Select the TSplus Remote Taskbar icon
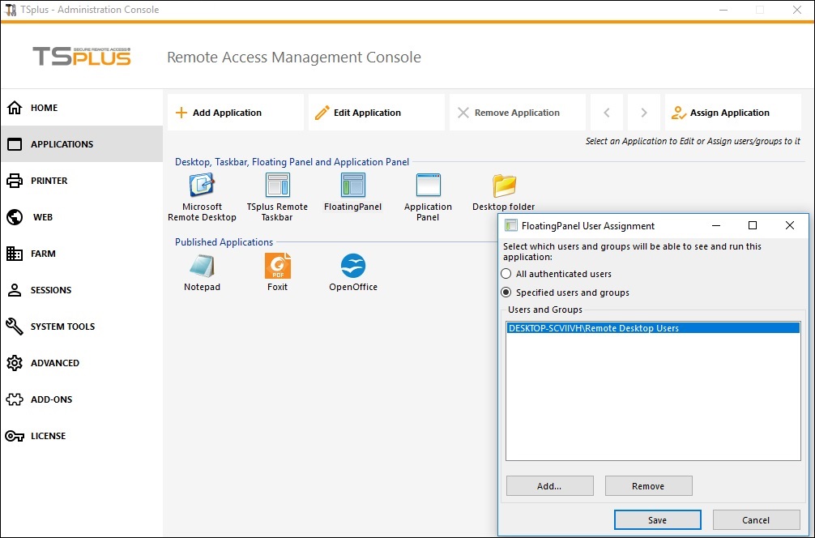815x538 pixels. click(x=277, y=186)
